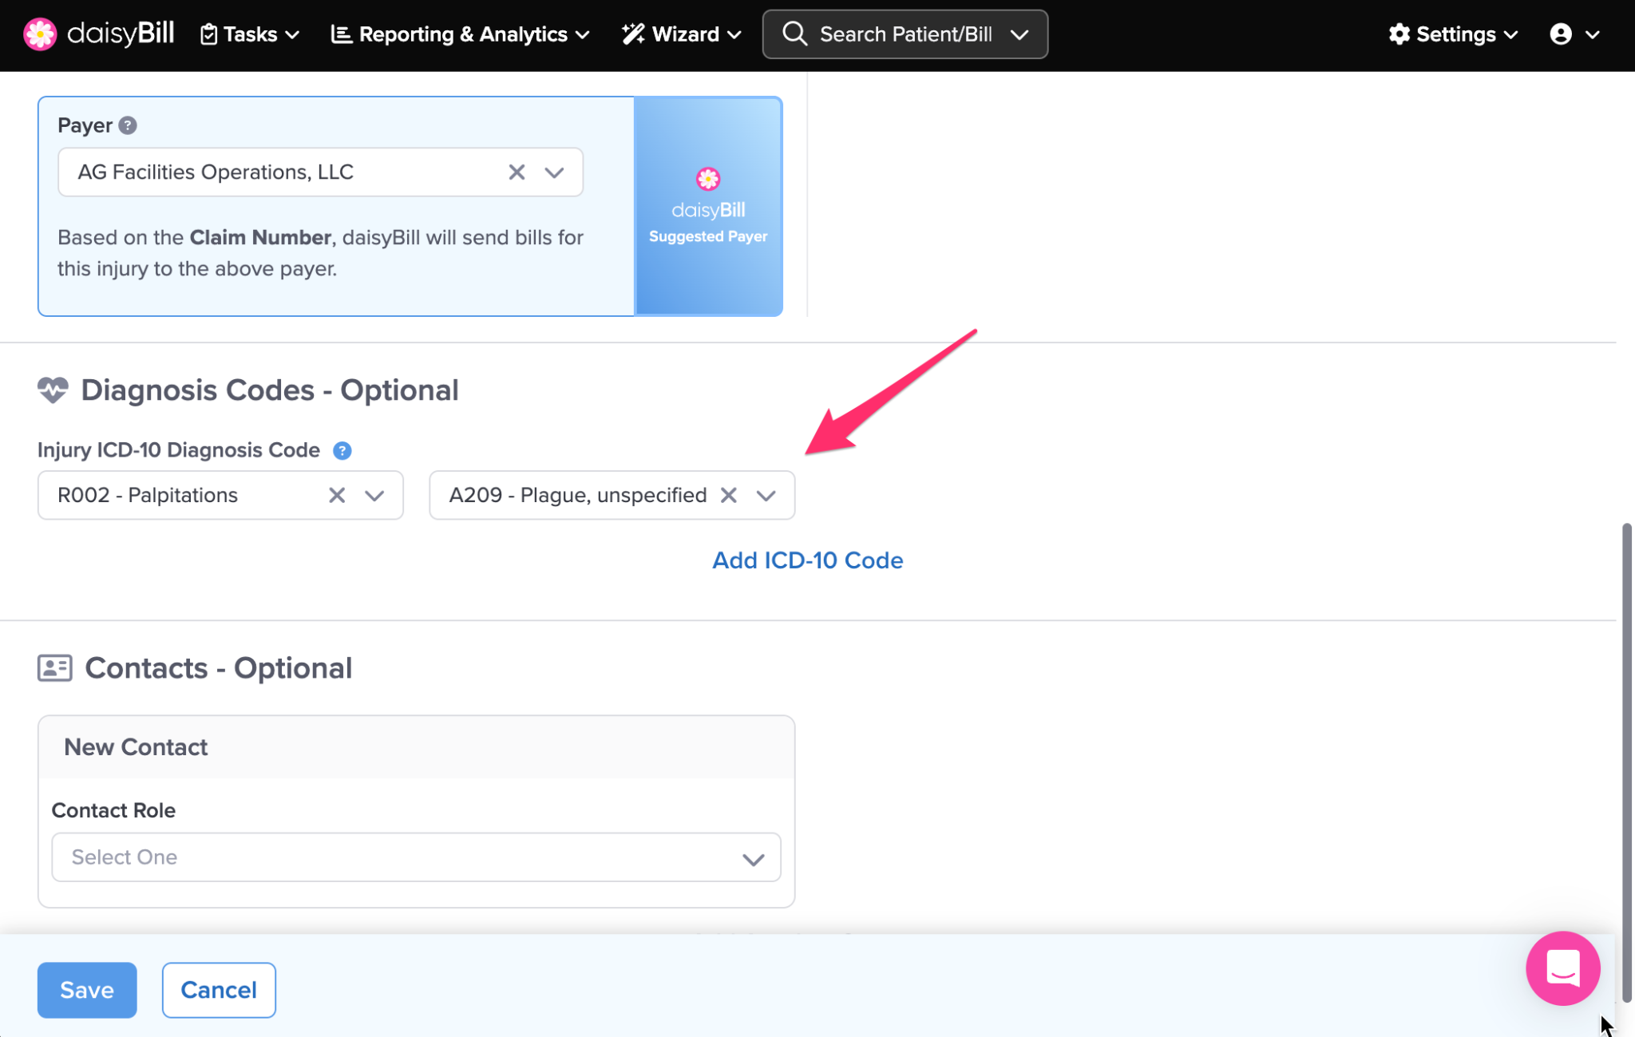Screen dimensions: 1635x1037
Task: Click the Add ICD-10 Code link
Action: [807, 560]
